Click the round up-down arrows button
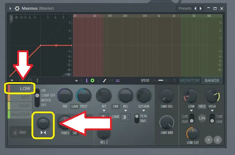The height and width of the screenshot is (155, 235). pyautogui.click(x=218, y=140)
